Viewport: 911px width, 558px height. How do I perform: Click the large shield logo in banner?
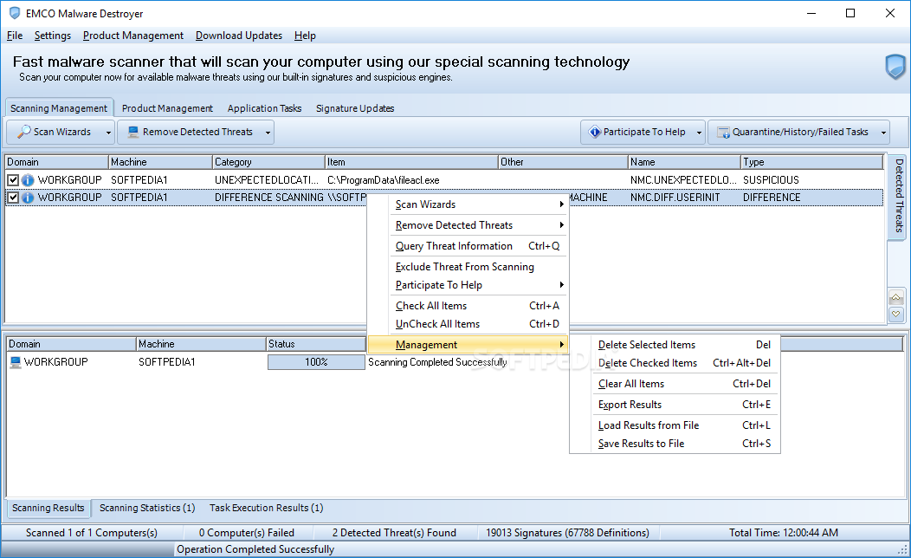pos(895,67)
